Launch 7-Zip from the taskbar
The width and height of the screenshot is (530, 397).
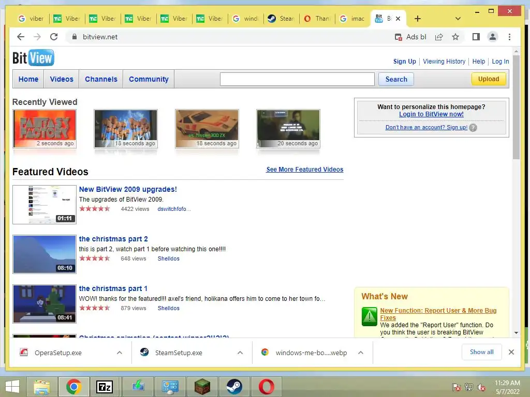point(105,387)
